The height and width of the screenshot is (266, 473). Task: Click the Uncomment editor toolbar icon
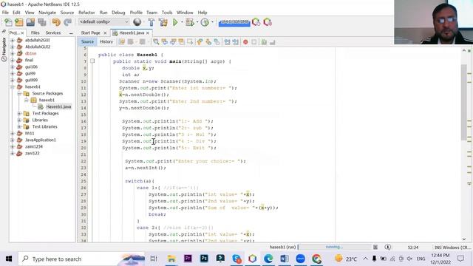pyautogui.click(x=273, y=42)
